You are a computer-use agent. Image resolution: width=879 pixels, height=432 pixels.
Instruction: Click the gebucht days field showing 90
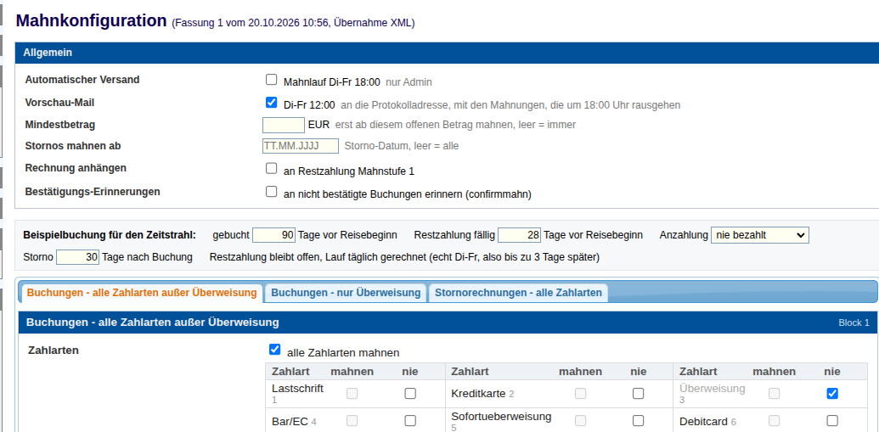[x=274, y=235]
